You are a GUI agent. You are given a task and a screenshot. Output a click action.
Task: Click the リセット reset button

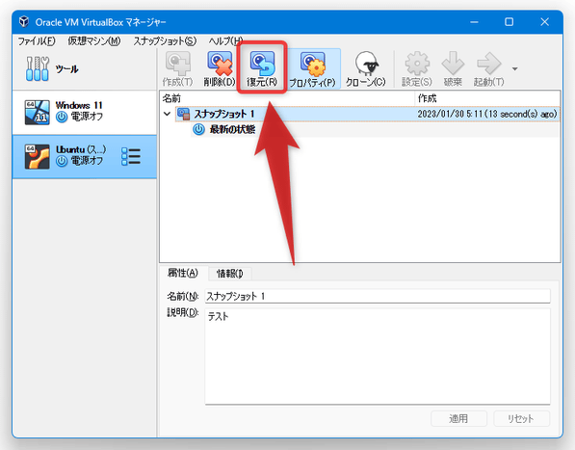tap(521, 418)
